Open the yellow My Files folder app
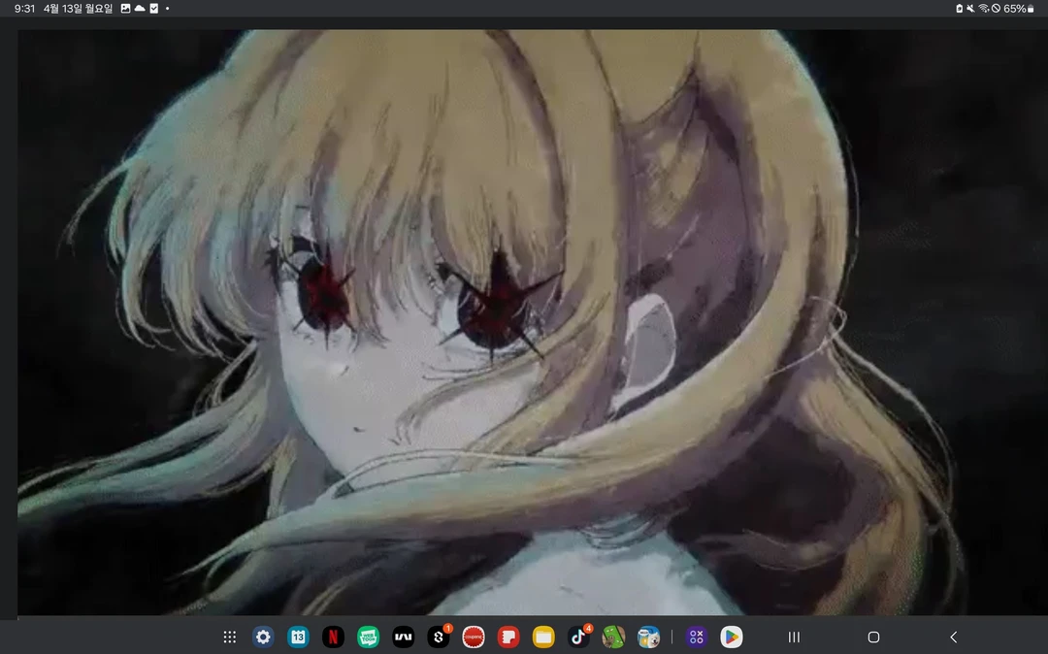Viewport: 1048px width, 654px height. [543, 638]
